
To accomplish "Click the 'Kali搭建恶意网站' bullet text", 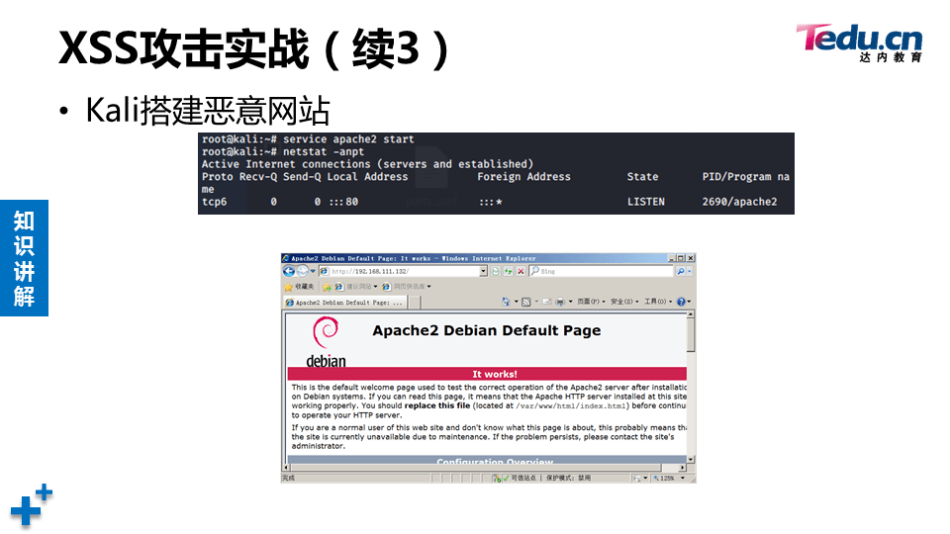I will [x=208, y=111].
